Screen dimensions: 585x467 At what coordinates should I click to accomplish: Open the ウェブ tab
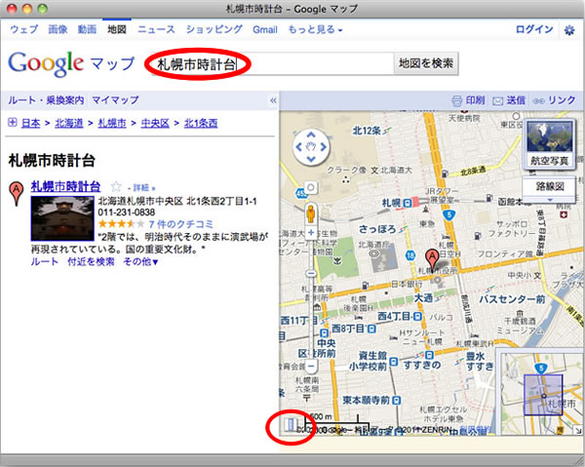click(23, 29)
